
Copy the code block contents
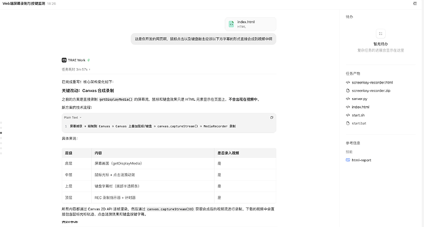271,118
